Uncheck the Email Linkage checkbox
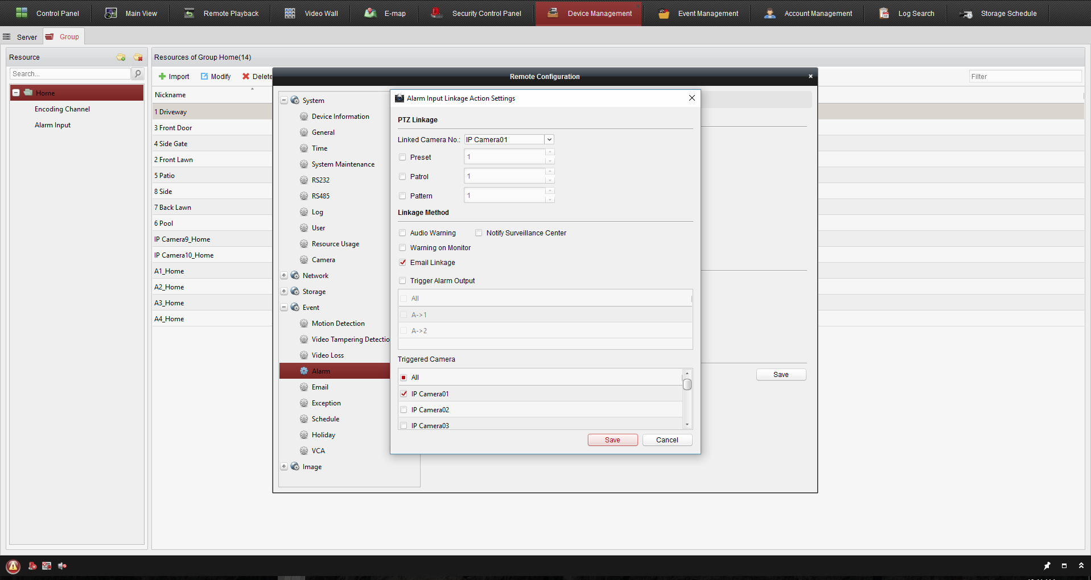 pos(403,263)
